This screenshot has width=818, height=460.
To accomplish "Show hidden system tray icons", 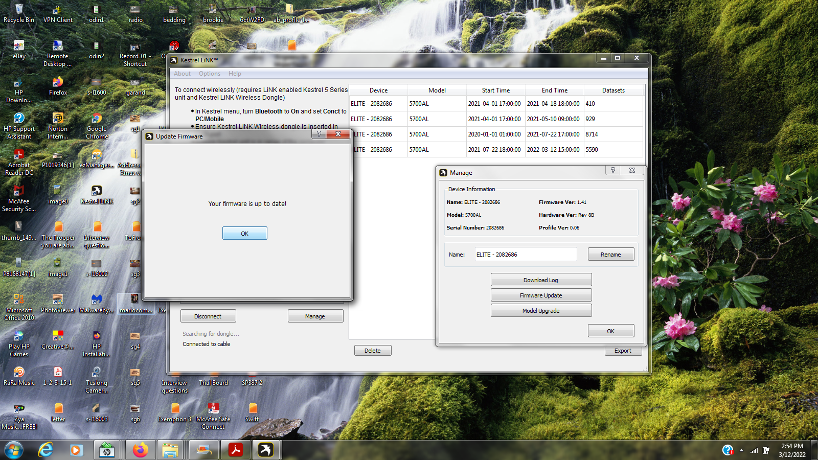I will [741, 450].
